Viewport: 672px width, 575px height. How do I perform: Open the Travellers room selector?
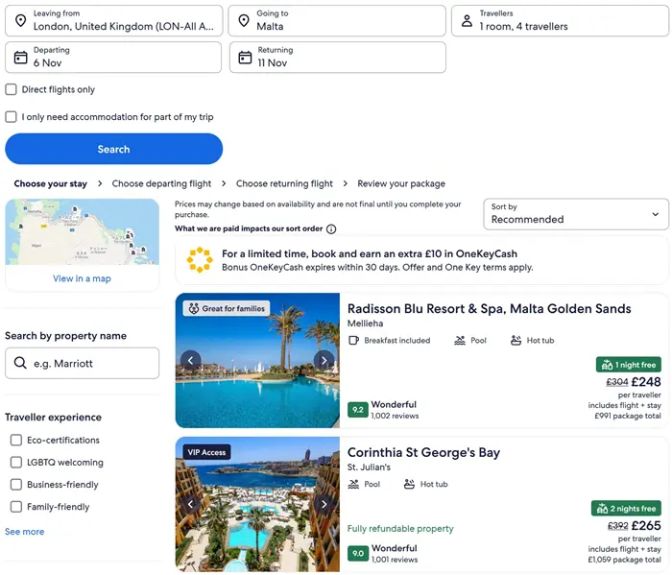pos(558,21)
